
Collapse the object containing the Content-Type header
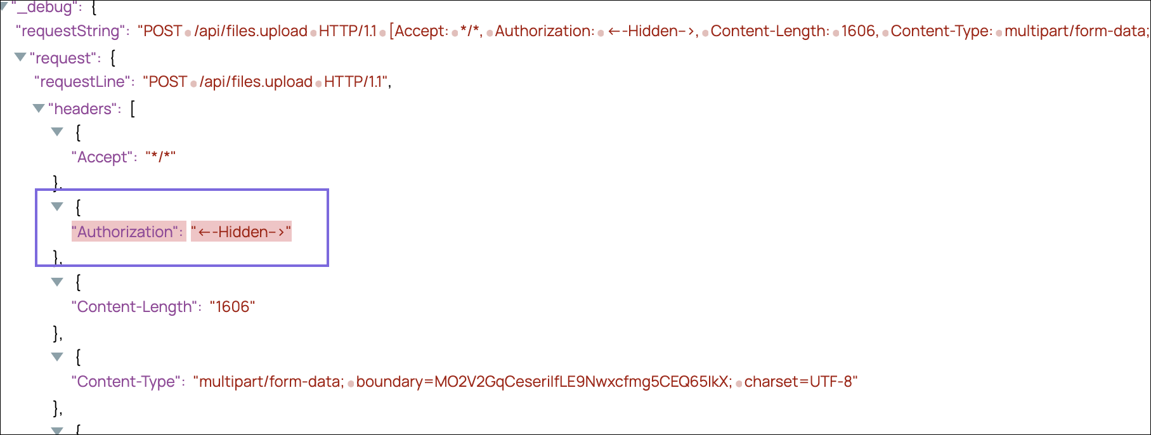pyautogui.click(x=57, y=356)
